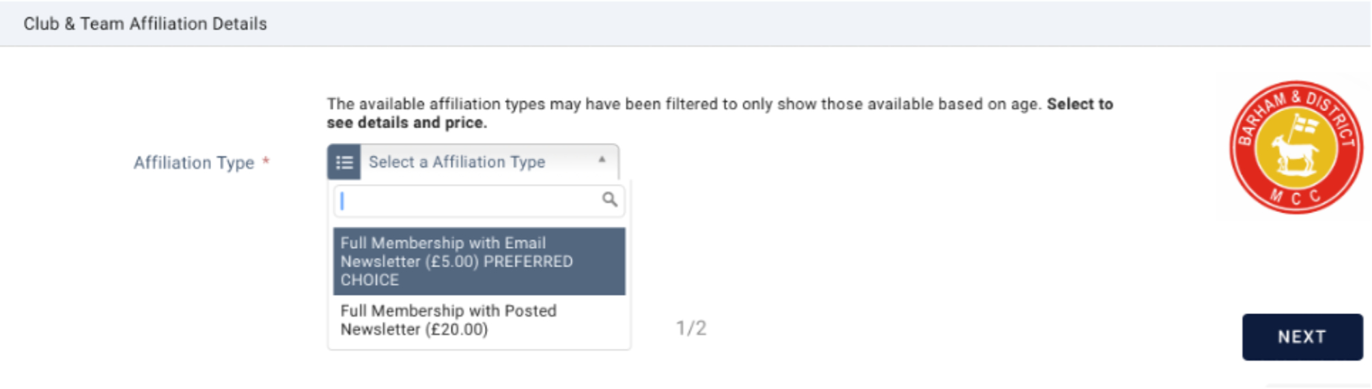Screen dimensions: 1372x389
Task: Click the red required asterisk
Action: pos(266,161)
